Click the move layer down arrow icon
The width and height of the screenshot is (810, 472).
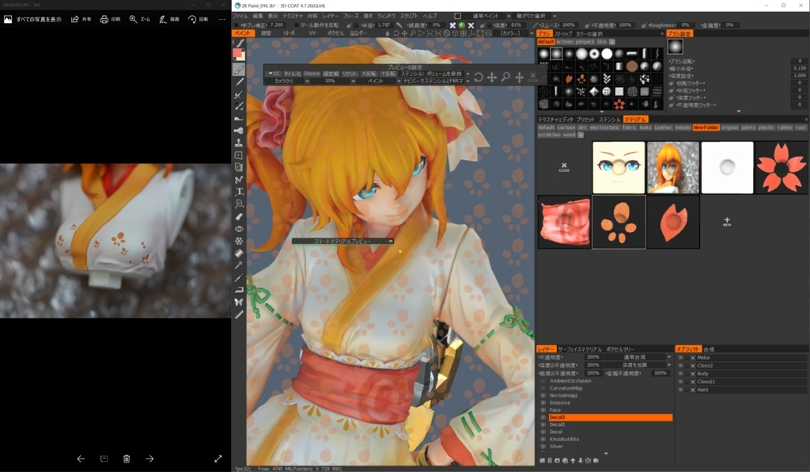point(581,460)
